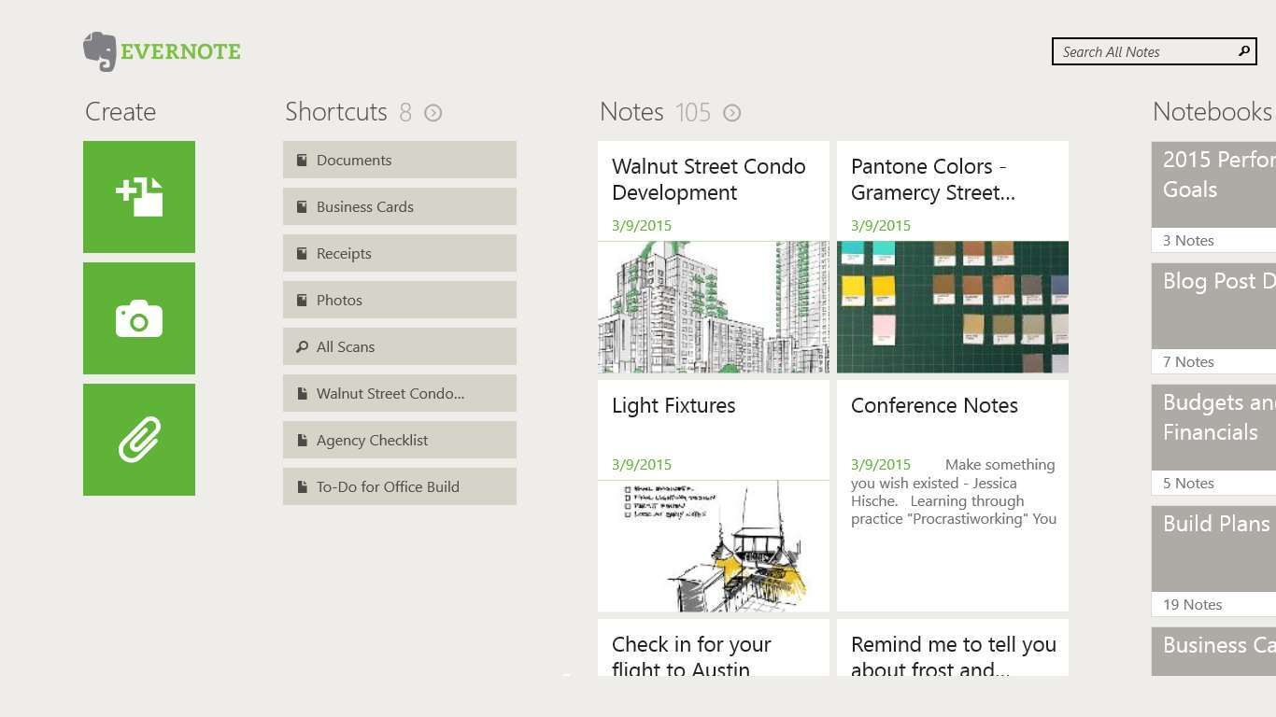Screen dimensions: 1276x717
Task: Click the search magnifier icon
Action: coord(1243,51)
